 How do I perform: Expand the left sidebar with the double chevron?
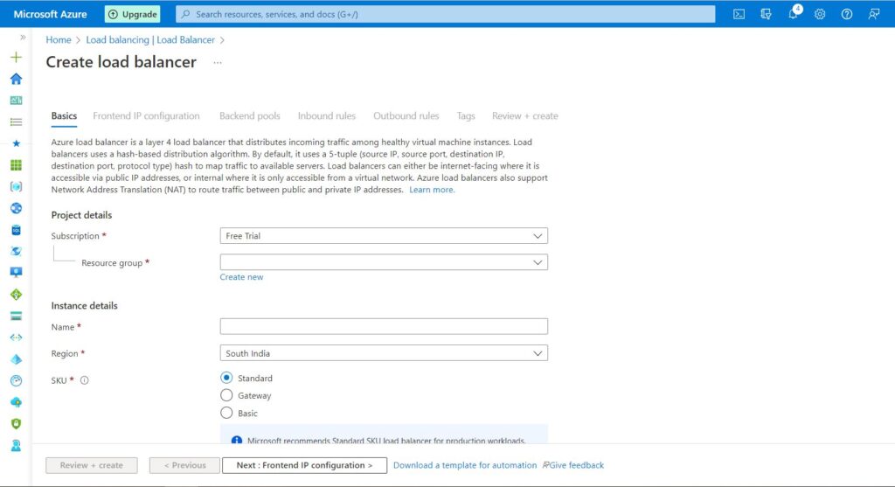point(23,37)
